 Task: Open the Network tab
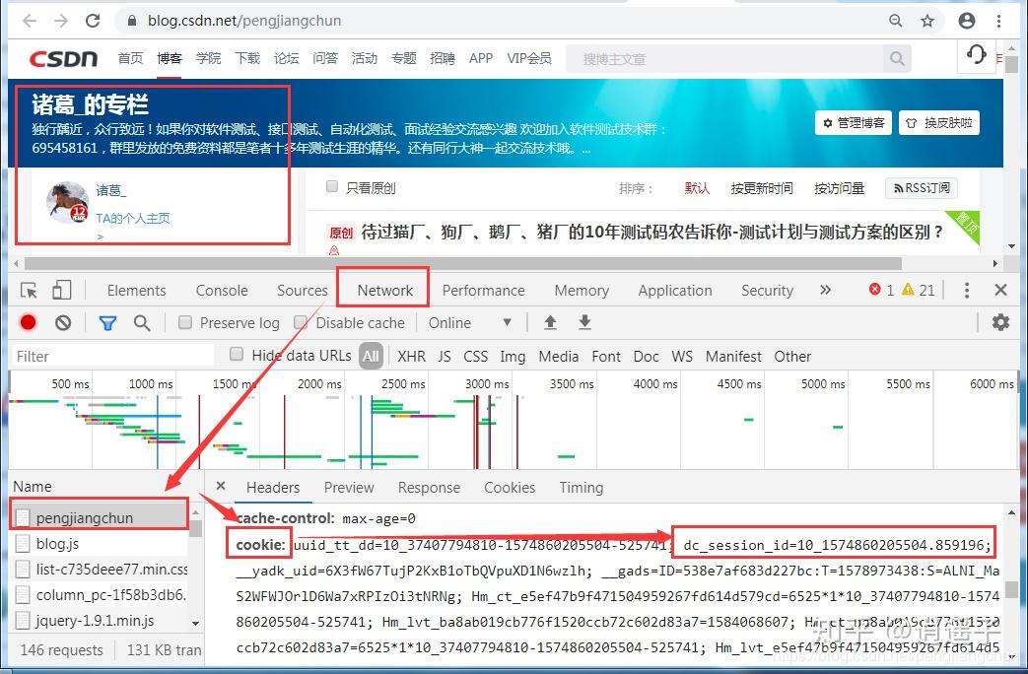[x=384, y=291]
